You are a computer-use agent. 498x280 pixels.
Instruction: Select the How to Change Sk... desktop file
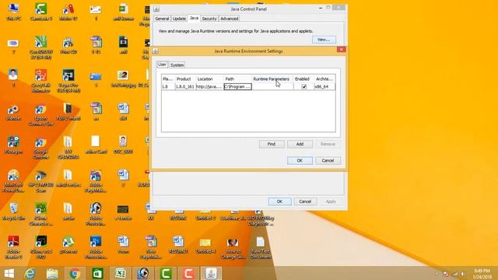(x=233, y=247)
